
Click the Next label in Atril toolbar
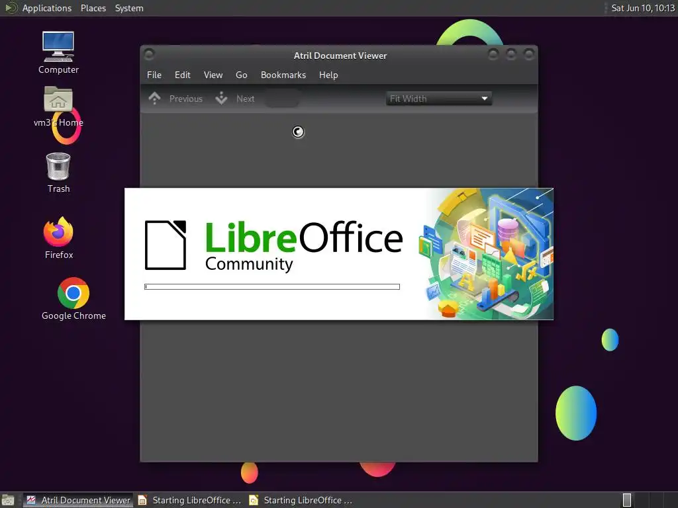point(245,99)
